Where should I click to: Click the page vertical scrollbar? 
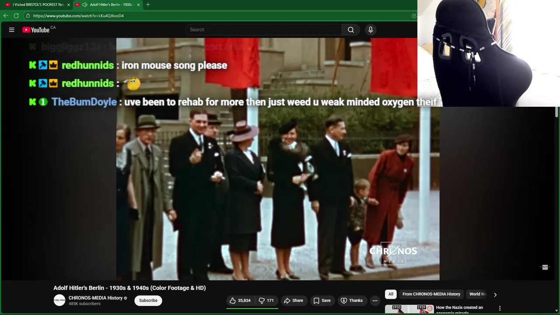pos(557,112)
